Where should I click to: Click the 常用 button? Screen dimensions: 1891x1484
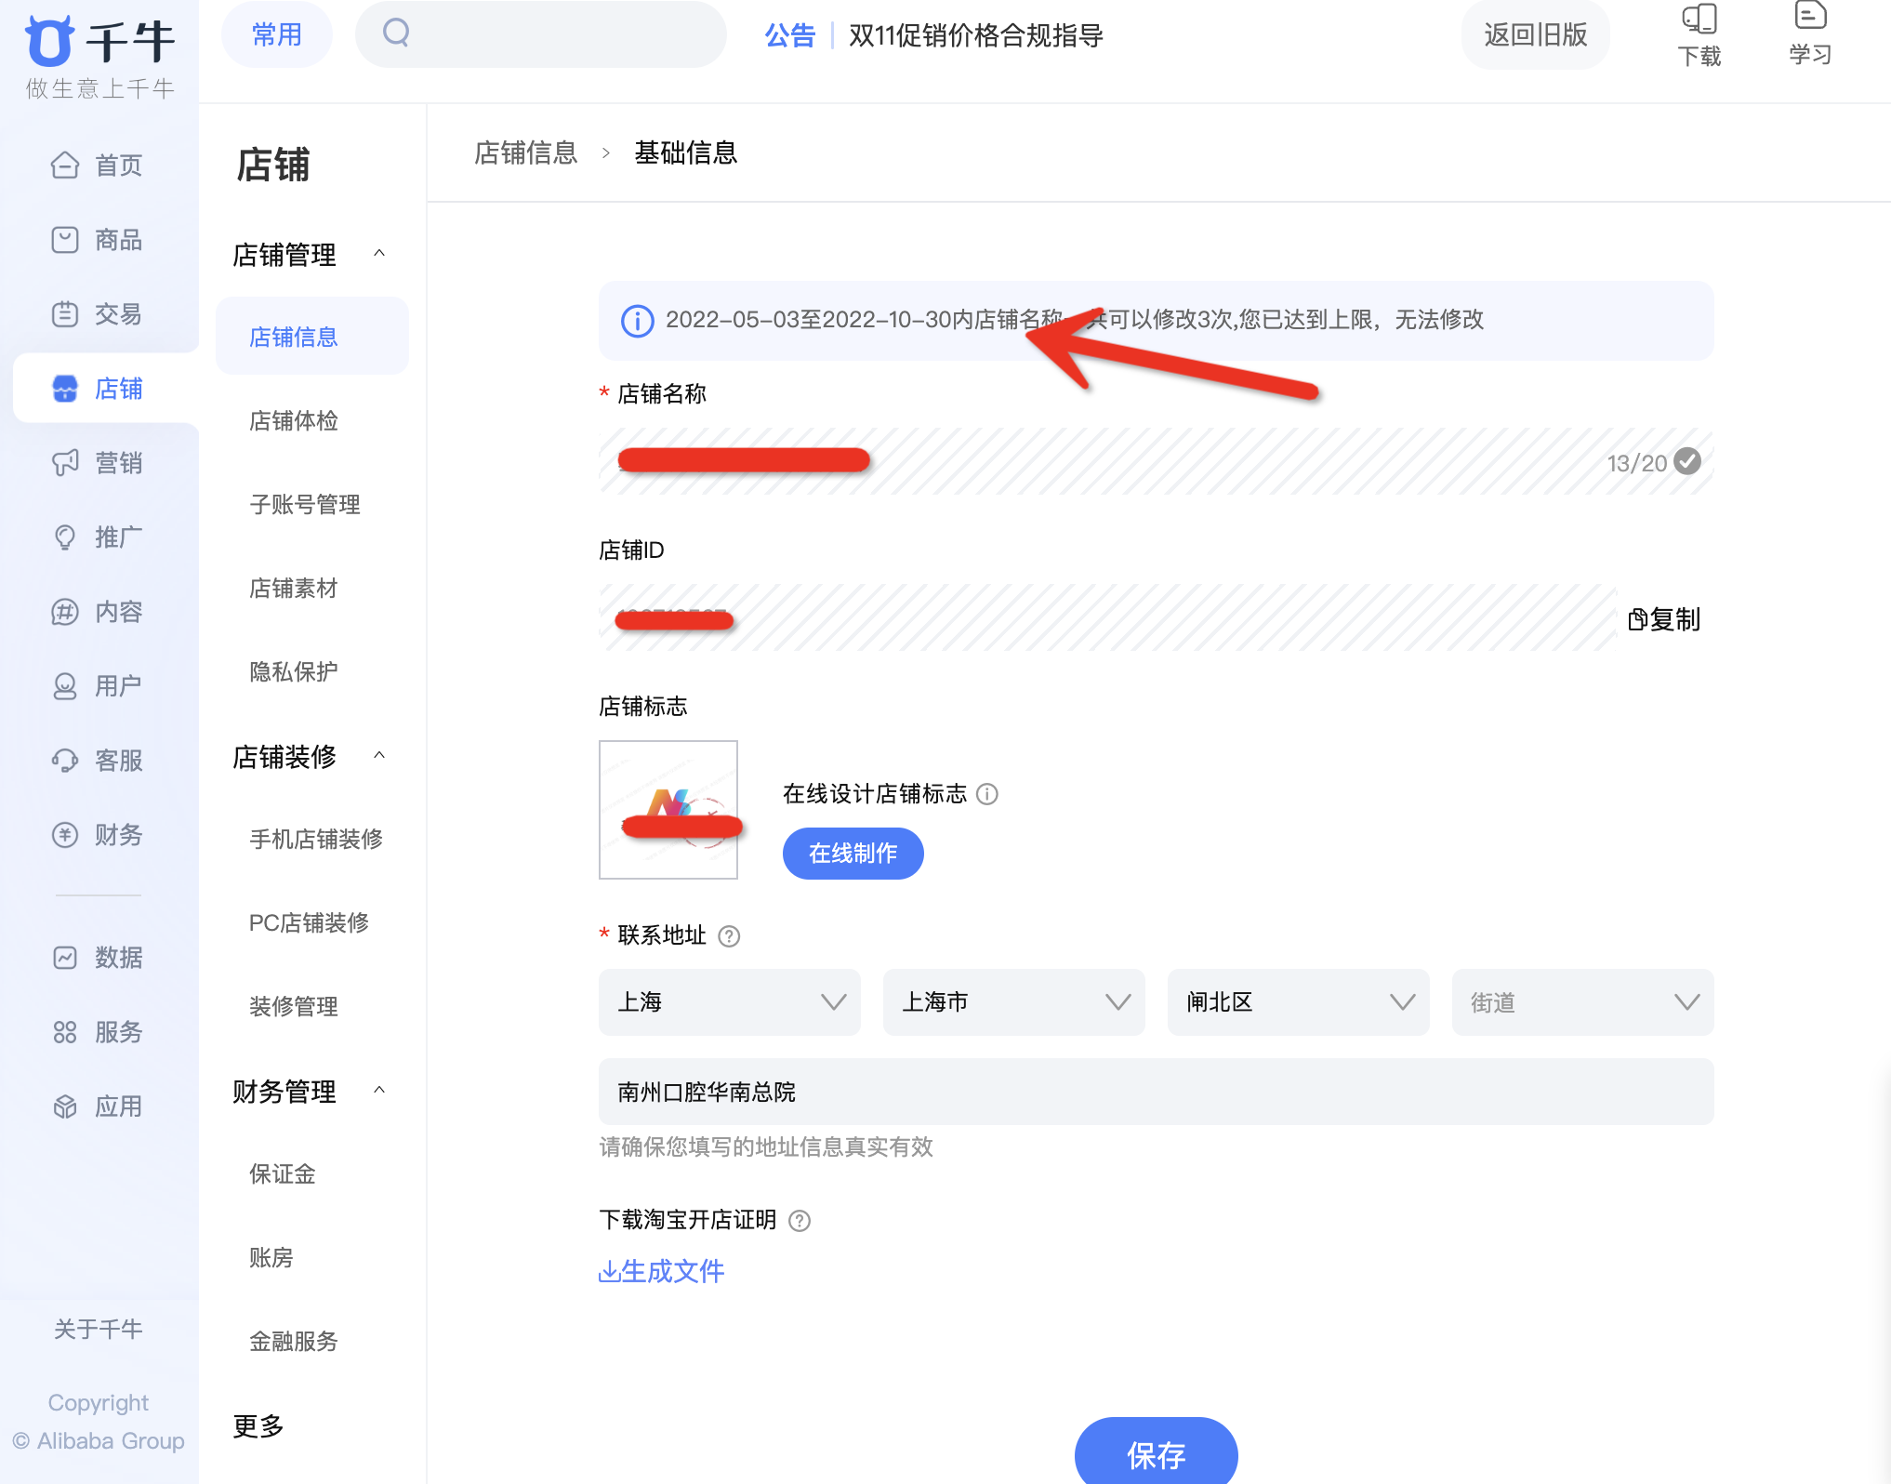[277, 34]
